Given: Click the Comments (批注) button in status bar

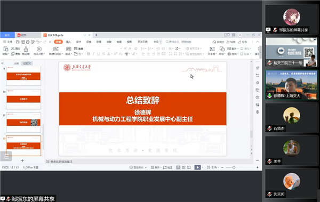Looking at the screenshot, I should click(168, 167).
